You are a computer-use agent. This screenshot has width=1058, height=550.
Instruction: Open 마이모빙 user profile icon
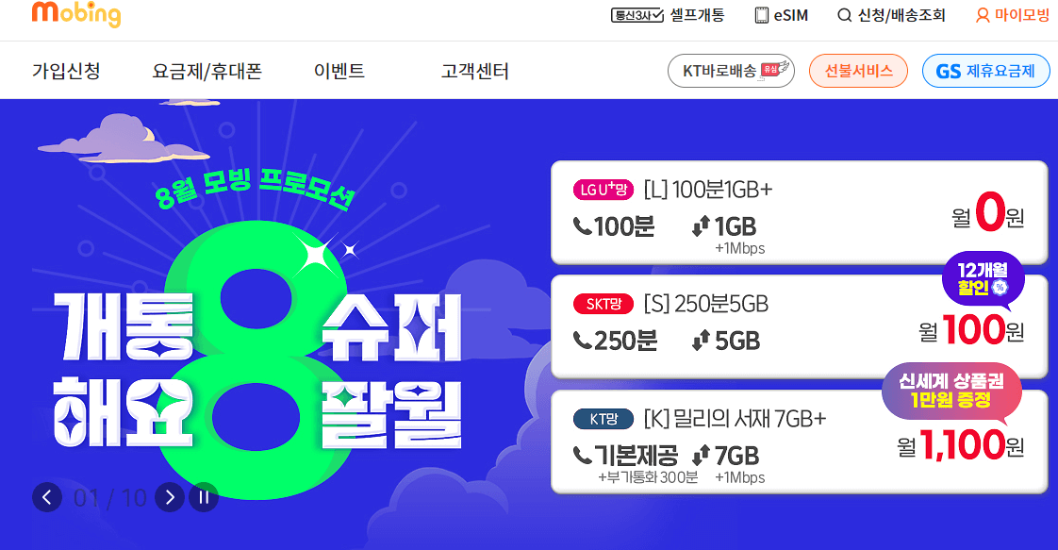point(983,15)
